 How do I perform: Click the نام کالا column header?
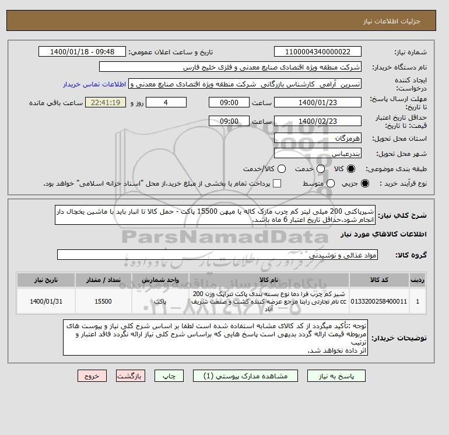(x=269, y=280)
